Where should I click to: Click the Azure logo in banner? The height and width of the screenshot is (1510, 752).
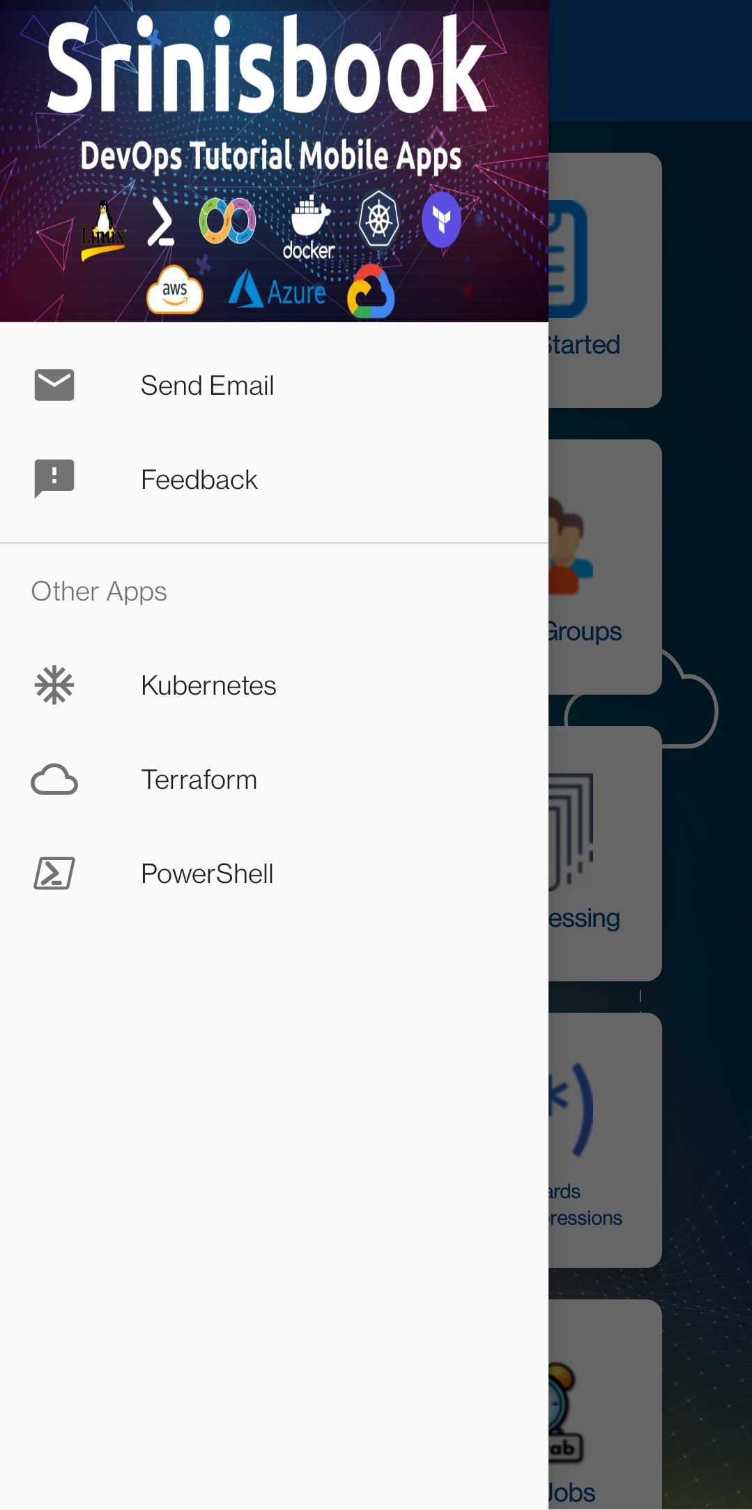[277, 289]
